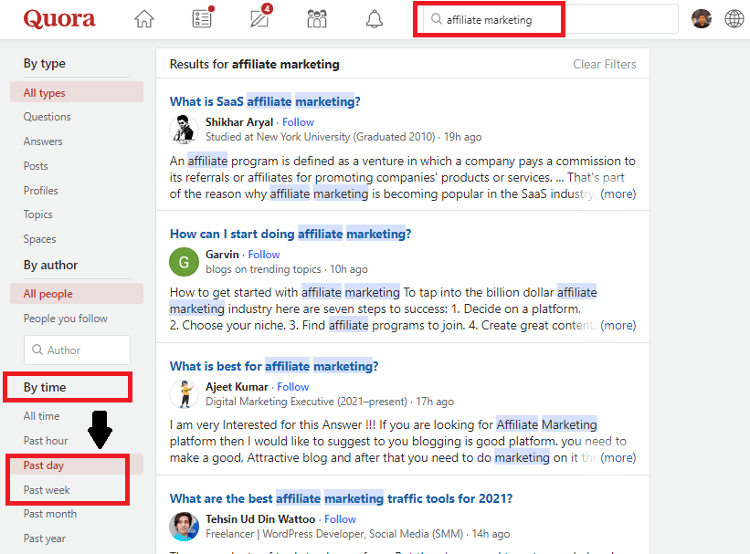
Task: Click Tehsin Ud Din Wattoo's avatar
Action: pyautogui.click(x=185, y=527)
